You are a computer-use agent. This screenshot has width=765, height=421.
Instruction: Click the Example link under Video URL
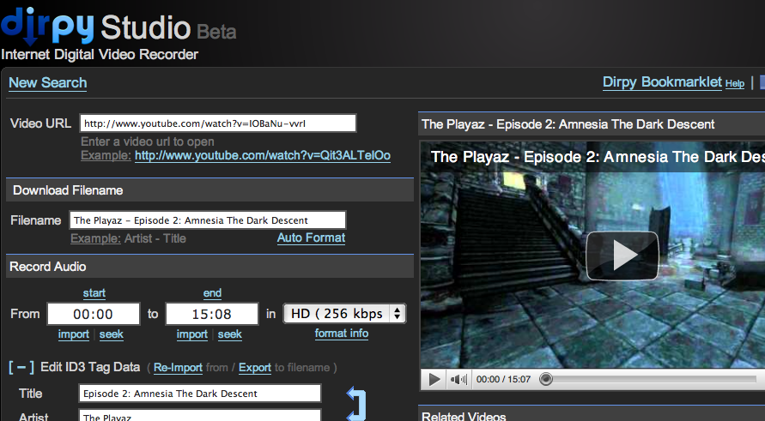pos(106,155)
